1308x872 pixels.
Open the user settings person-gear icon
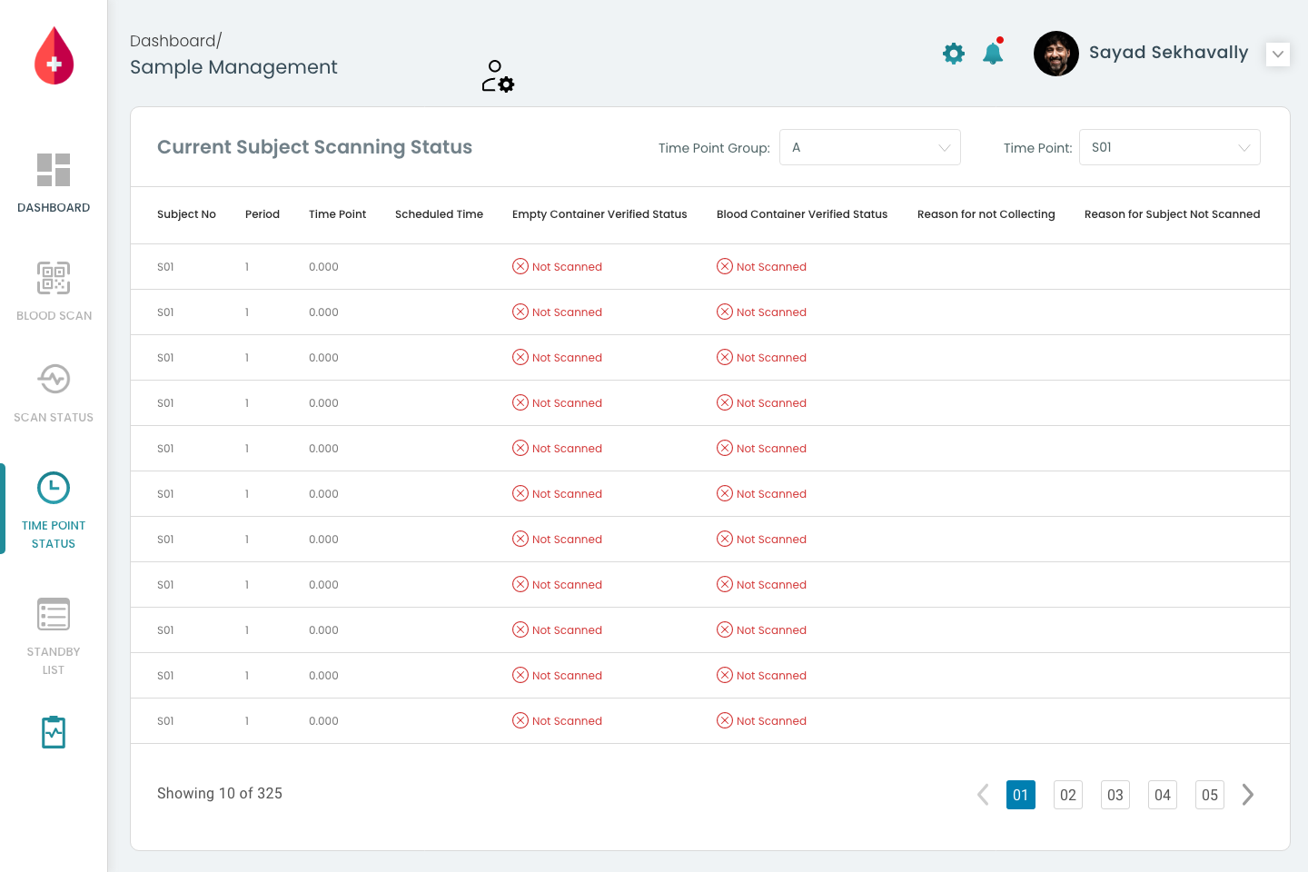(498, 76)
